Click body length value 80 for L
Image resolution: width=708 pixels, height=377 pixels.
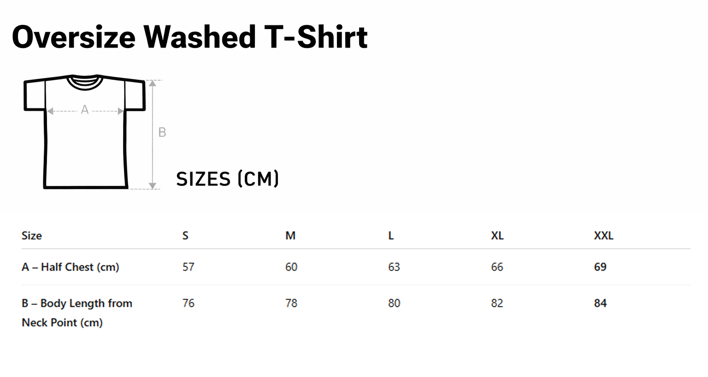click(x=394, y=303)
